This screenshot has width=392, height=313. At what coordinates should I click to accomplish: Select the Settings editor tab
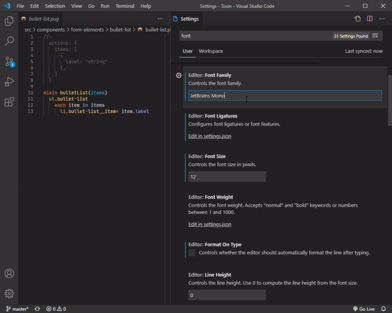point(187,19)
